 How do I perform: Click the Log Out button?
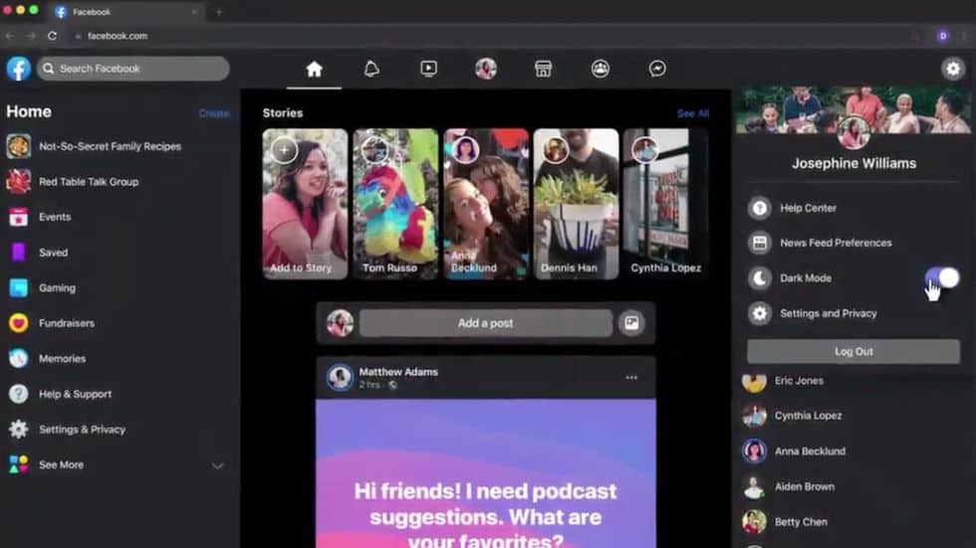pos(854,351)
